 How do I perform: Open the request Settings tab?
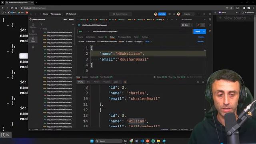pyautogui.click(x=145, y=37)
